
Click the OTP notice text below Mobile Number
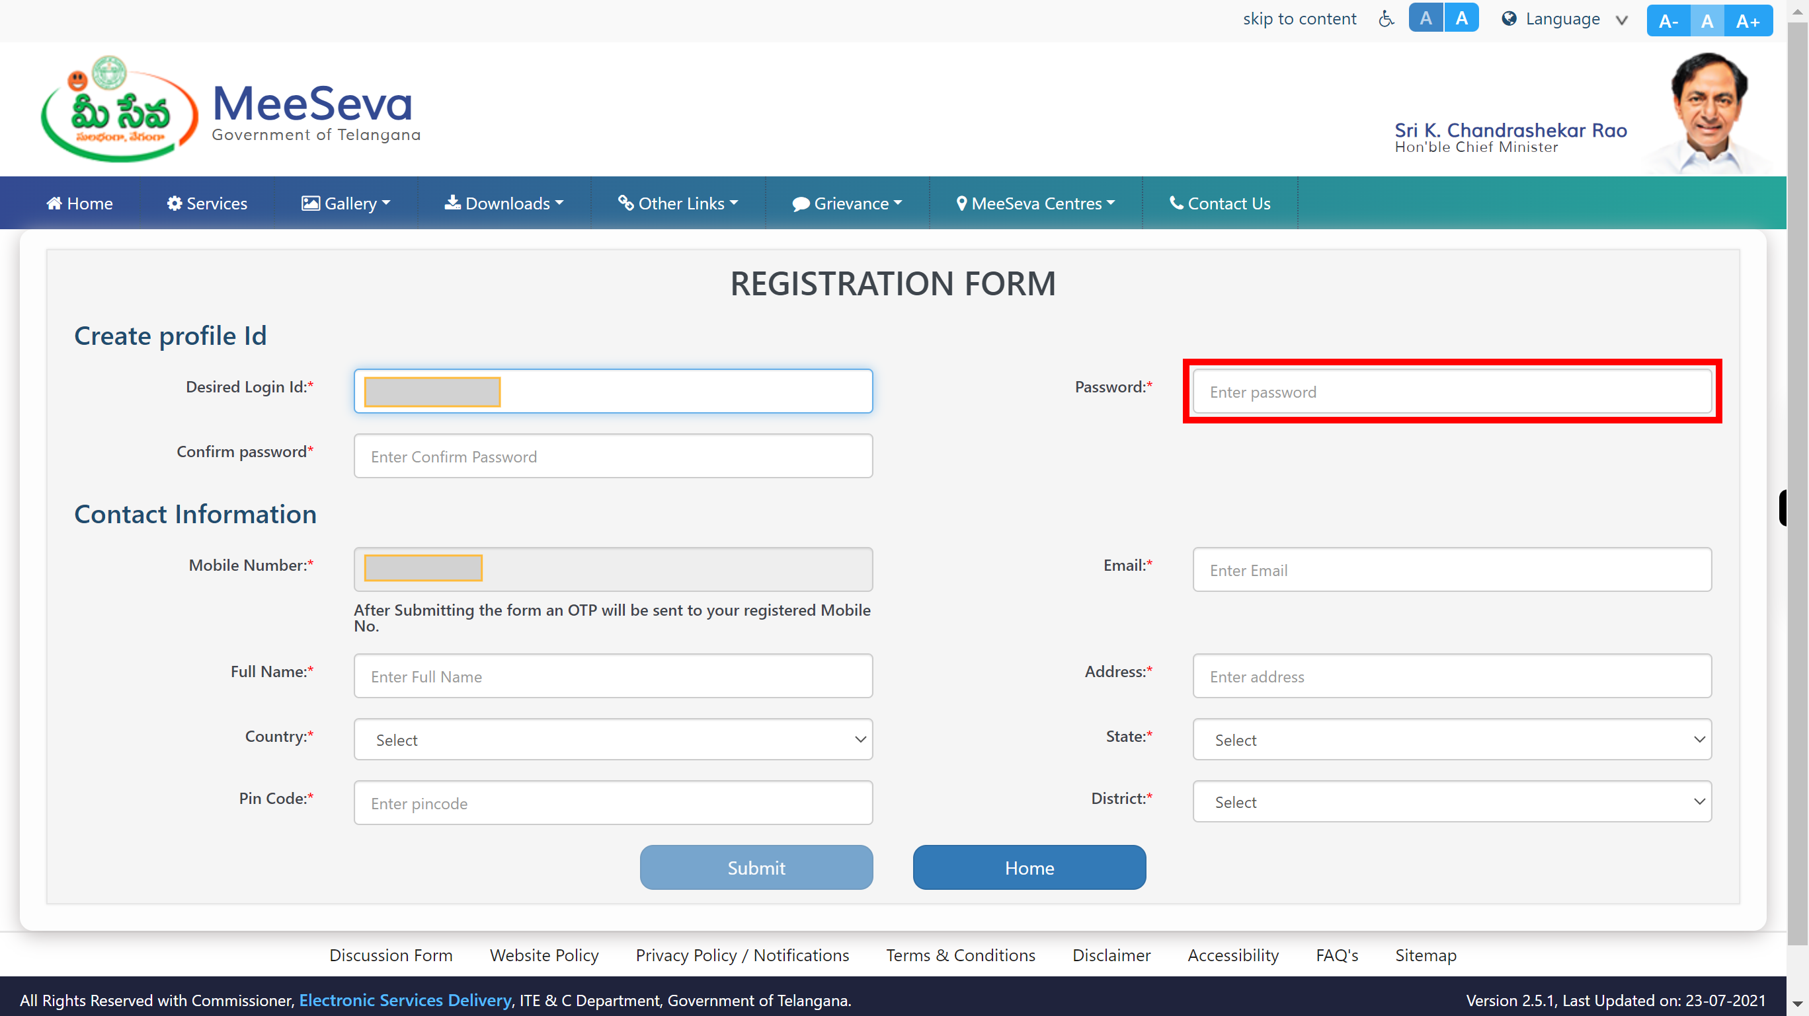coord(612,618)
